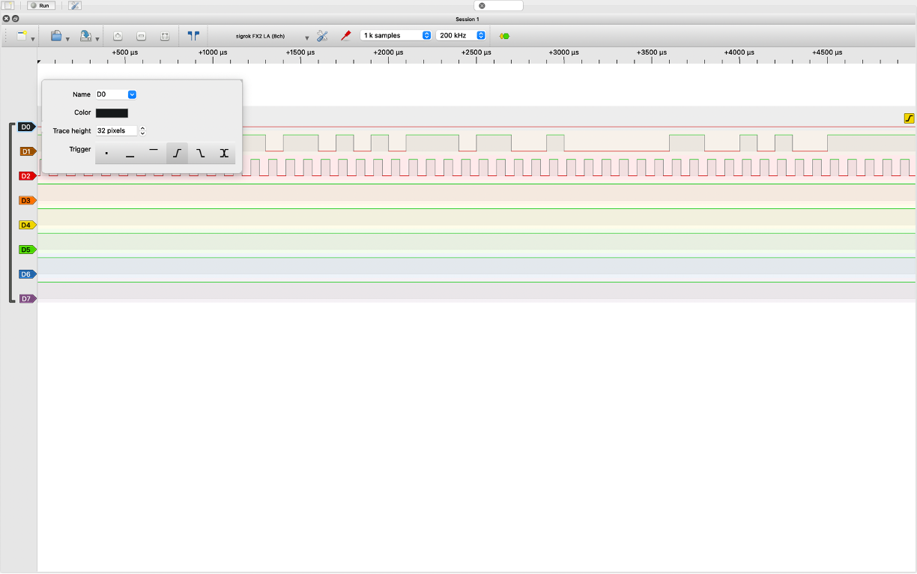Select the trigger on low level option
917x574 pixels.
(x=130, y=153)
